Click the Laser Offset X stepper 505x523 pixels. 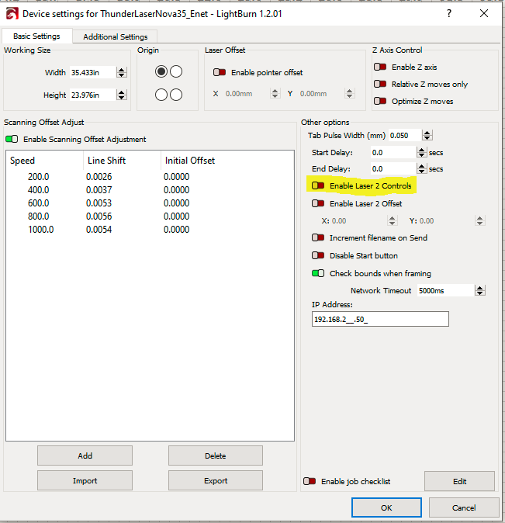click(275, 93)
